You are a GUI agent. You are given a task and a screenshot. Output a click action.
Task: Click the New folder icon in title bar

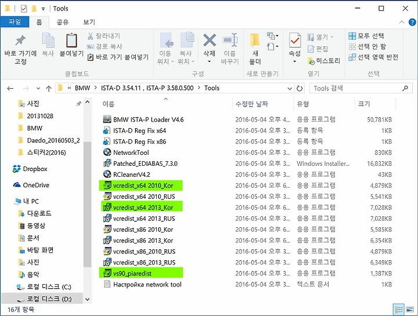click(x=34, y=9)
